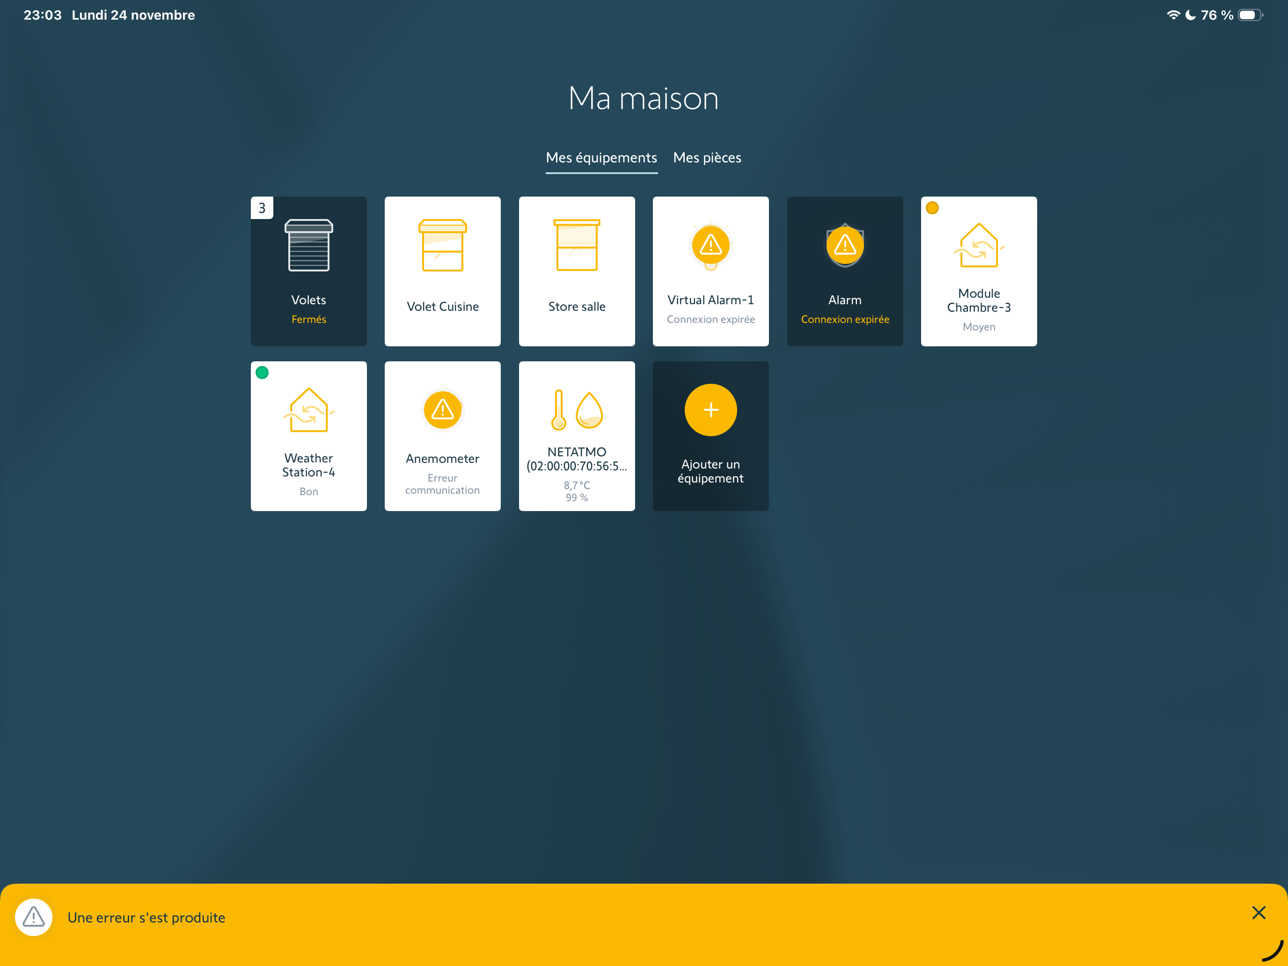1288x966 pixels.
Task: Click the Volets group count badge 3
Action: click(262, 208)
